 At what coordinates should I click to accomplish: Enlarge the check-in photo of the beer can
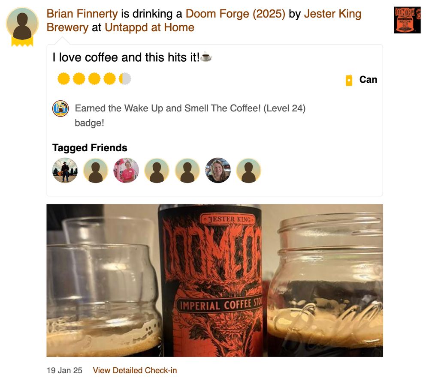click(215, 280)
